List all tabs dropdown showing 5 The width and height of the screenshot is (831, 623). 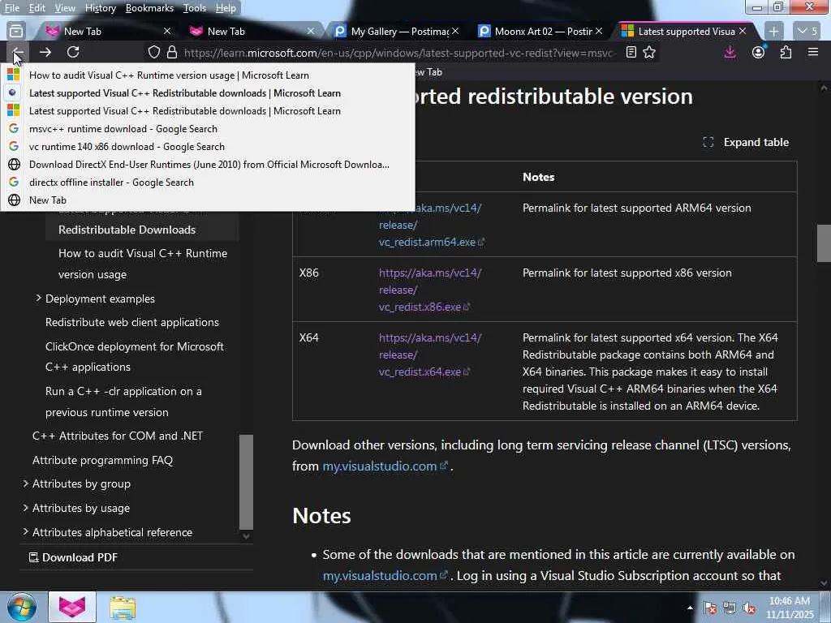[x=807, y=32]
